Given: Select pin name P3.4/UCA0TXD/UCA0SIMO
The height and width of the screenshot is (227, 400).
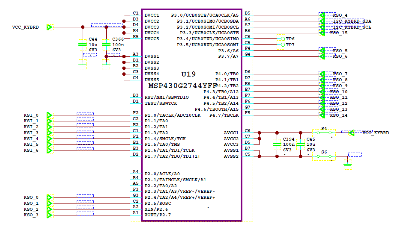Looking at the screenshot, I should 208,39.
